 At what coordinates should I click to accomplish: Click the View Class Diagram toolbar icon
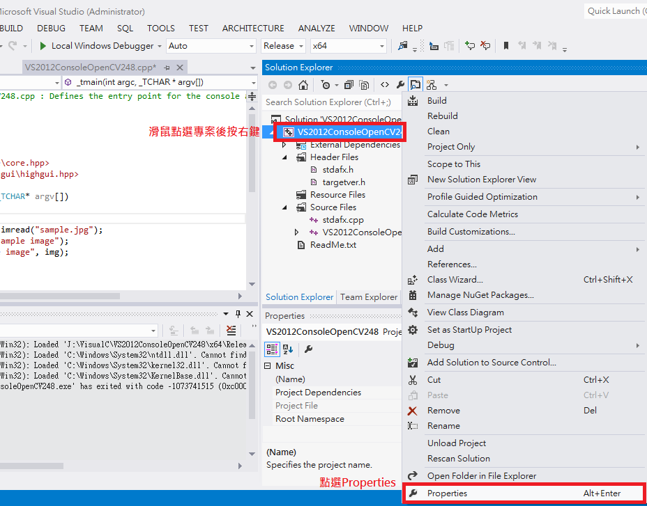(432, 85)
